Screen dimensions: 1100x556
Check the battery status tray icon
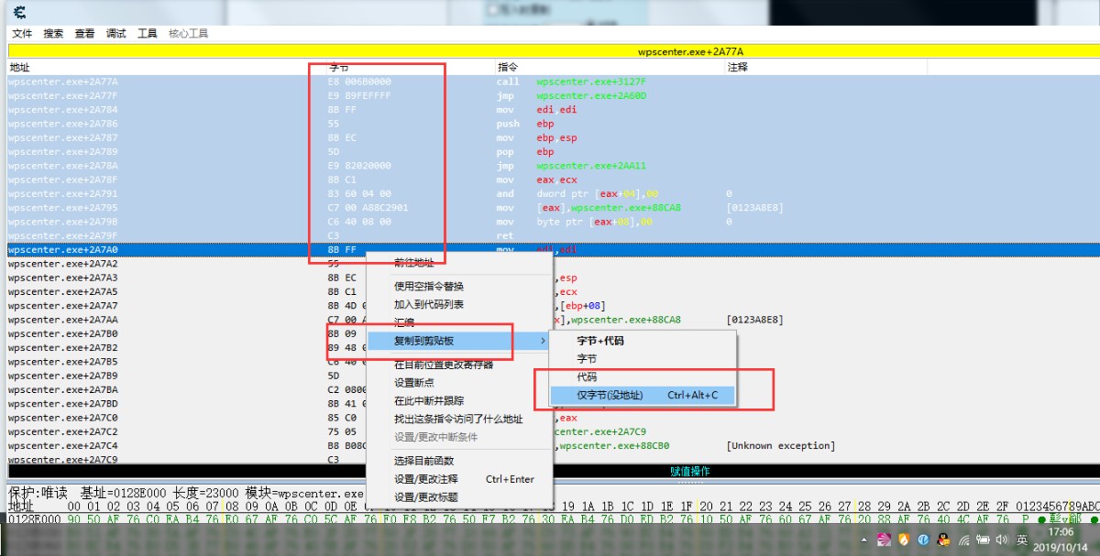[984, 540]
